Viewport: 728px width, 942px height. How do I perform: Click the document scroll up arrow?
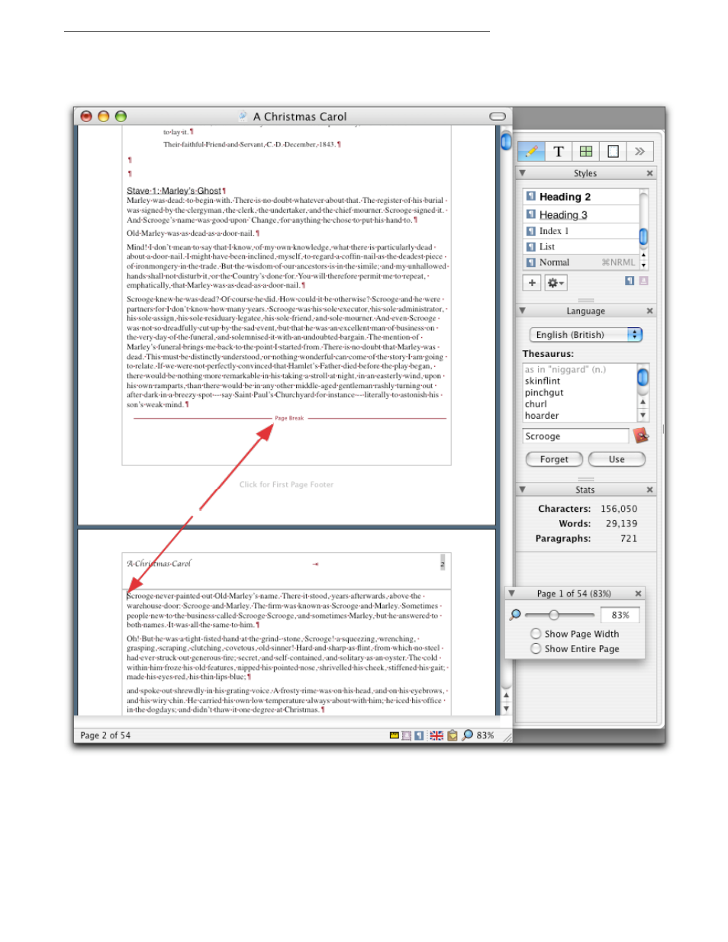point(506,695)
